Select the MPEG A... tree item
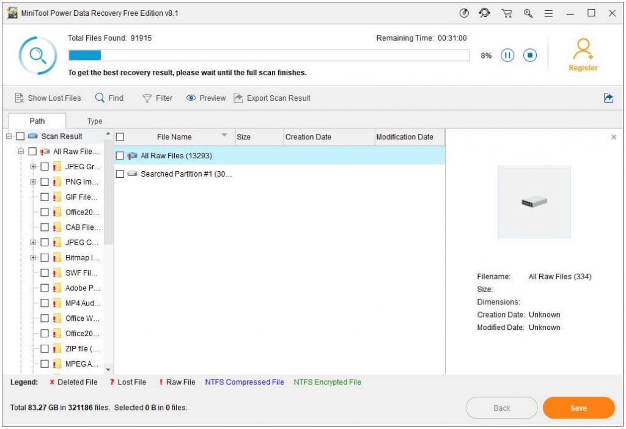 point(82,364)
